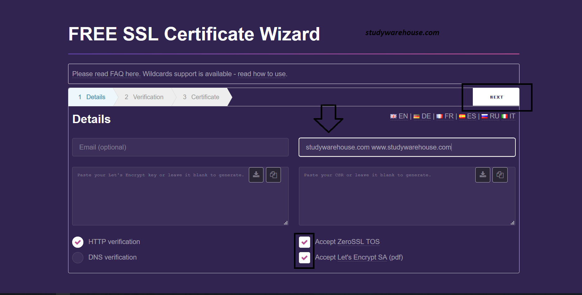Click the download icon for Let's Encrypt key

pos(256,175)
